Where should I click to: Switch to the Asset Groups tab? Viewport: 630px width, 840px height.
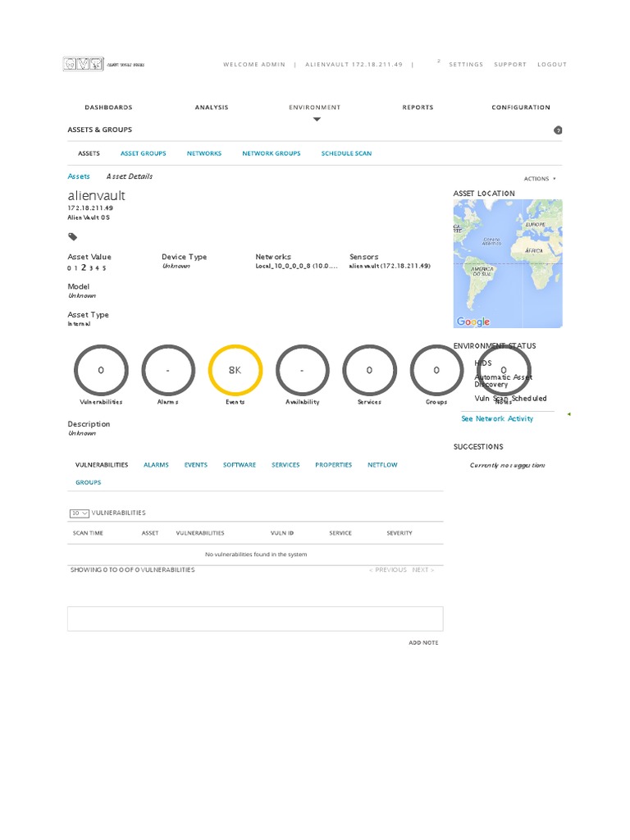point(143,153)
